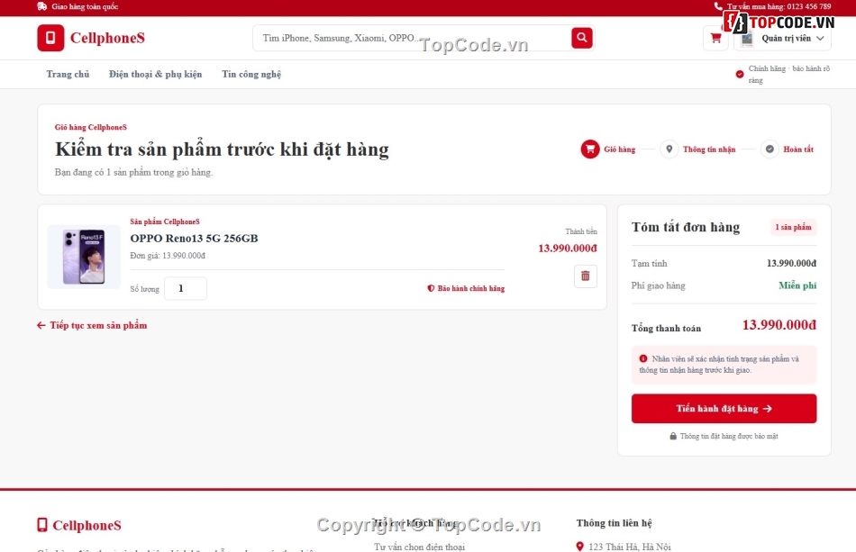Image resolution: width=856 pixels, height=552 pixels.
Task: Click the CellphoneS header brand name
Action: [107, 38]
